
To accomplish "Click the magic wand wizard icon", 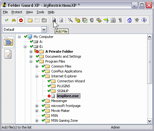I will (70, 20).
